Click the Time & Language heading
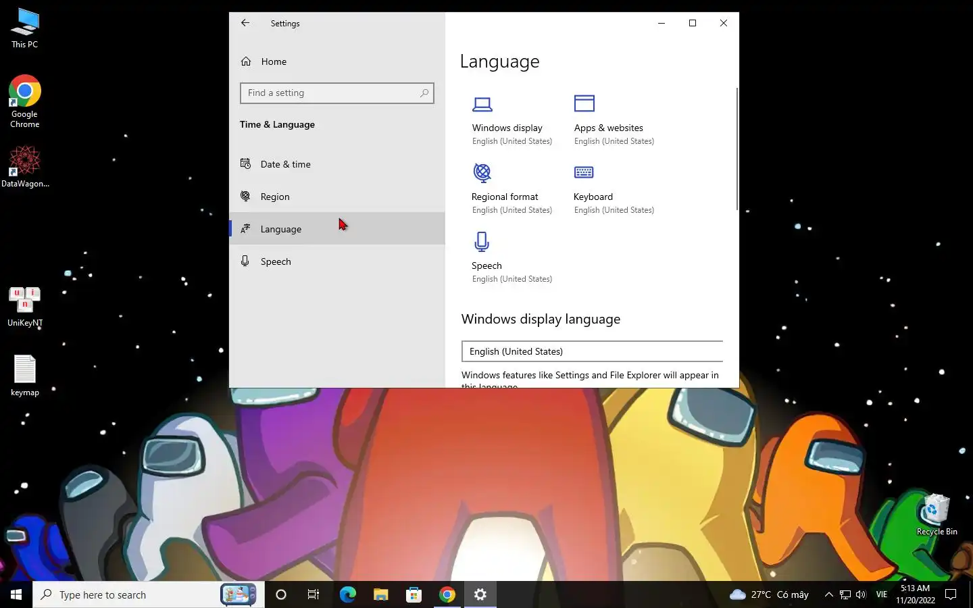 pos(277,124)
